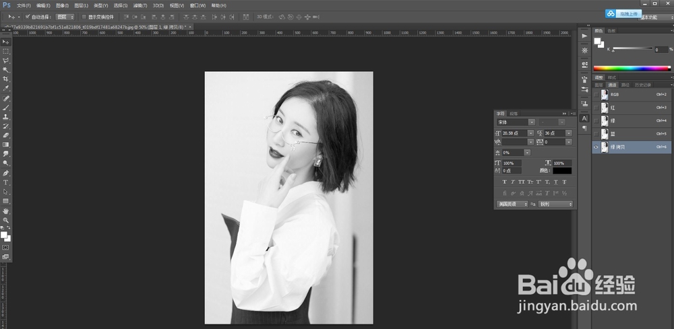Open the 滤镜(T) menu

pos(140,5)
